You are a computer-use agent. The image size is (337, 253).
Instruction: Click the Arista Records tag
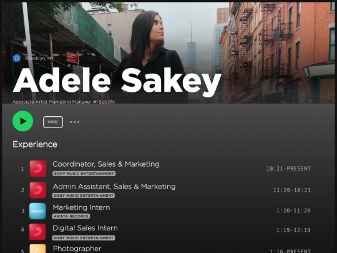(71, 216)
